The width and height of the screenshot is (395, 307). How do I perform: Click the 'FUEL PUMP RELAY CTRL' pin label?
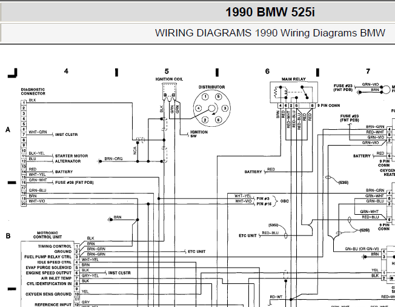(48, 257)
